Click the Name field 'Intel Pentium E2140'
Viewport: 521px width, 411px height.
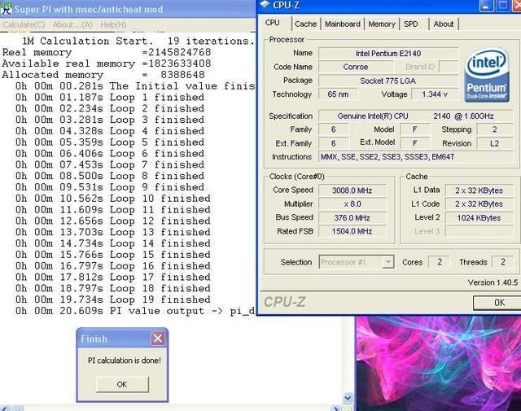point(388,54)
